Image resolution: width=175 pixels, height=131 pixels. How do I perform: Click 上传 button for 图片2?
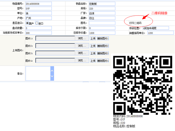(93, 46)
